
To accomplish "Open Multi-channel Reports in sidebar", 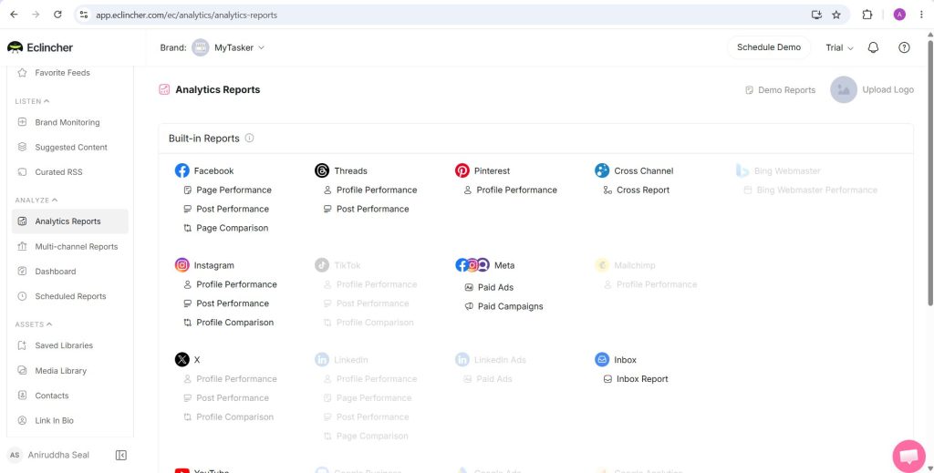I will tap(69, 246).
